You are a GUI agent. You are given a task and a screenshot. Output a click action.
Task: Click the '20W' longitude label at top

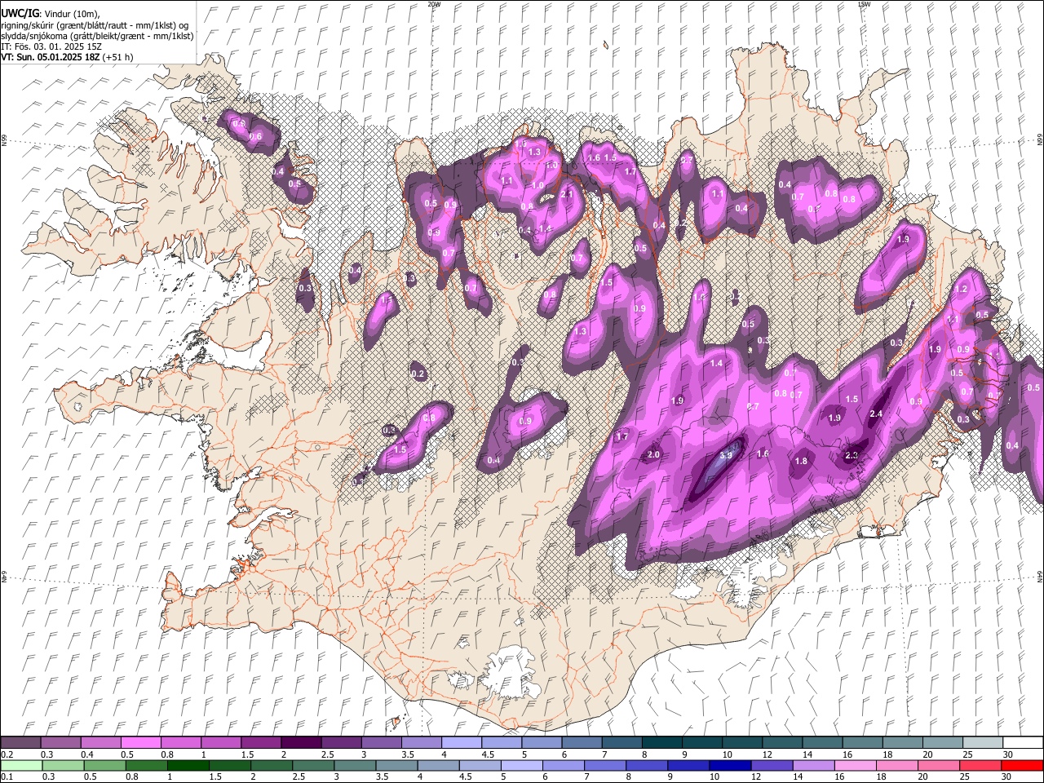click(x=434, y=4)
